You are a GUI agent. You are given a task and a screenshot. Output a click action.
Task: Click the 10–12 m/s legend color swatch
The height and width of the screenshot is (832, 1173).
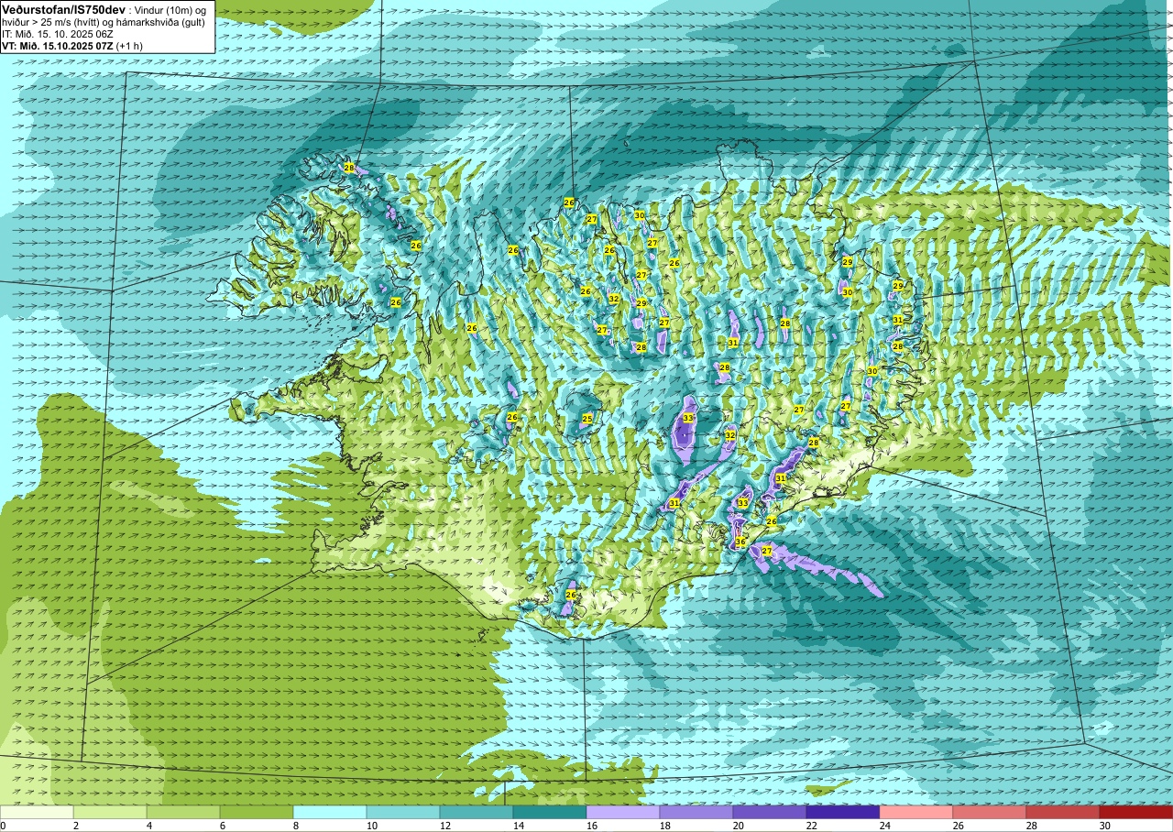pyautogui.click(x=403, y=812)
